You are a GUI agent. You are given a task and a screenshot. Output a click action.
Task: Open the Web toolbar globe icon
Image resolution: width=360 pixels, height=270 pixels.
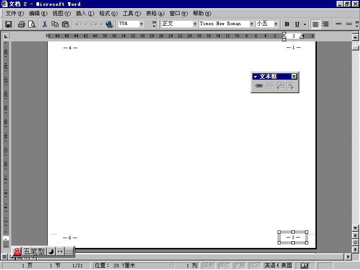(109, 24)
